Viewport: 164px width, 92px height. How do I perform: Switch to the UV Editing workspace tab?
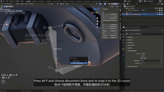(x=49, y=2)
